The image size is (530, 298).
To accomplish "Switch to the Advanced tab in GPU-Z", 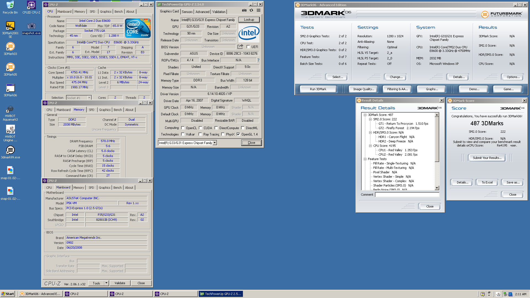I will [202, 12].
